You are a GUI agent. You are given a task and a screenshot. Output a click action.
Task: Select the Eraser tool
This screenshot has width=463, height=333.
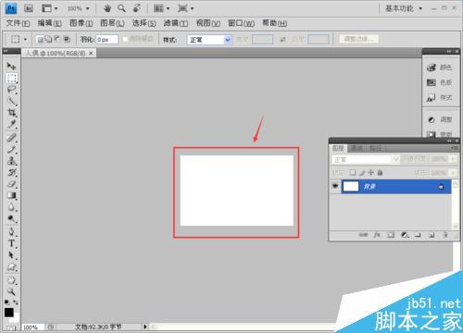click(x=11, y=184)
